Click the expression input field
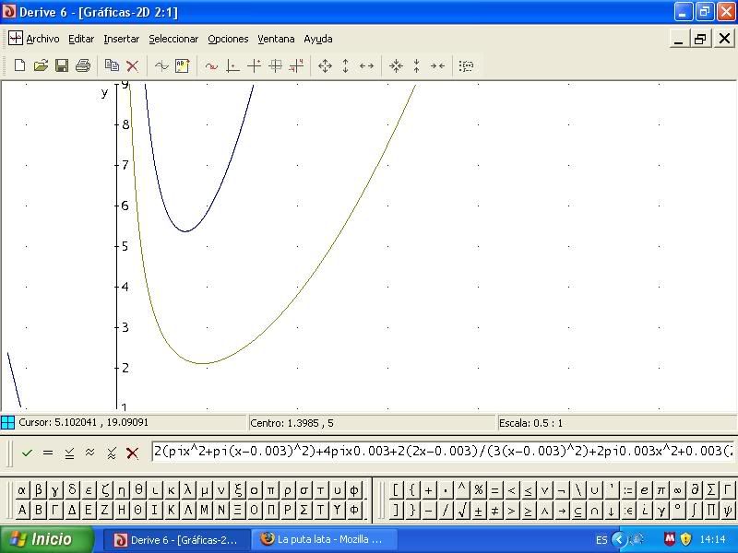The height and width of the screenshot is (553, 738). click(x=443, y=452)
